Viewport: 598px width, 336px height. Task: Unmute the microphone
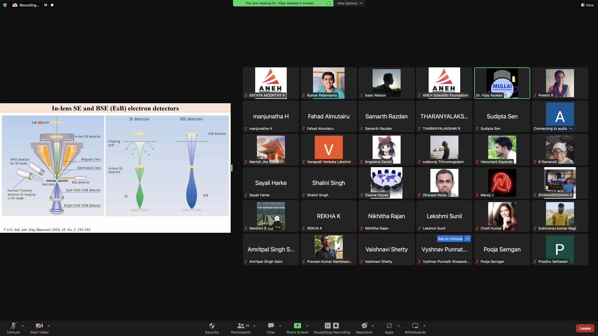(x=13, y=326)
